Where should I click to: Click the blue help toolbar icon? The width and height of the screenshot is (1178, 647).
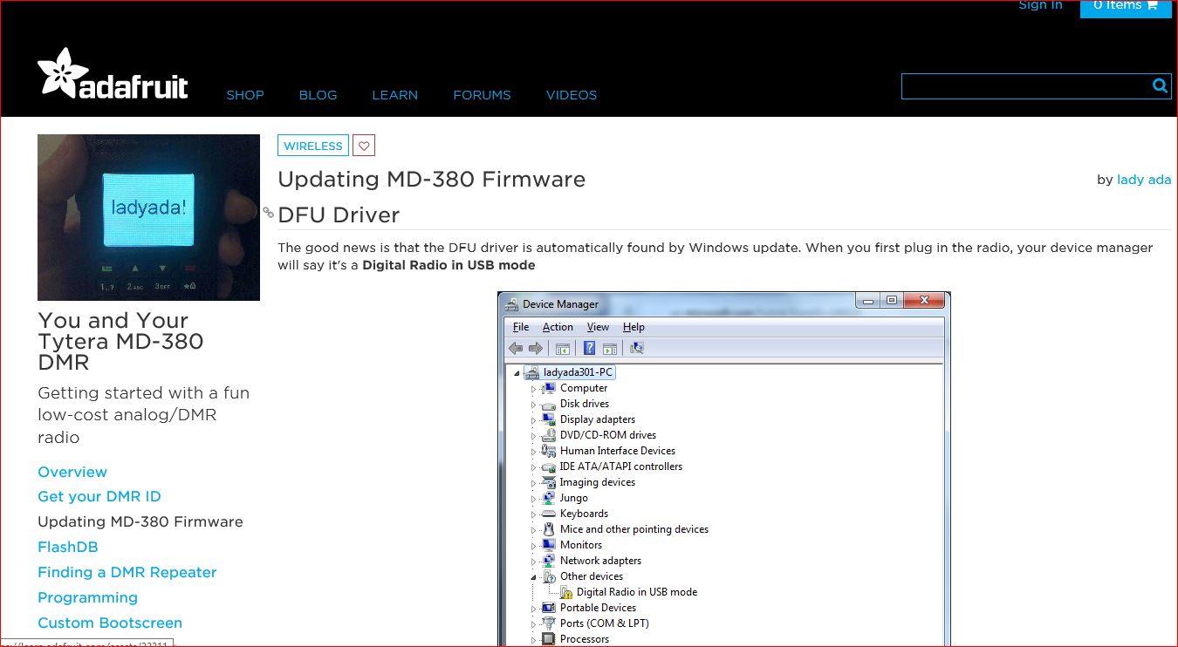click(589, 348)
